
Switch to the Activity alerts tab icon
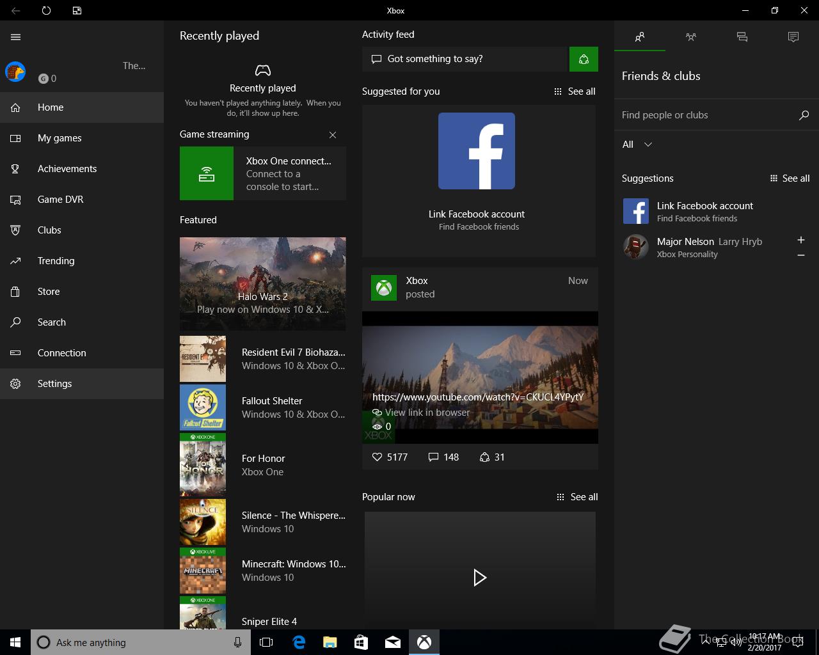pyautogui.click(x=793, y=37)
